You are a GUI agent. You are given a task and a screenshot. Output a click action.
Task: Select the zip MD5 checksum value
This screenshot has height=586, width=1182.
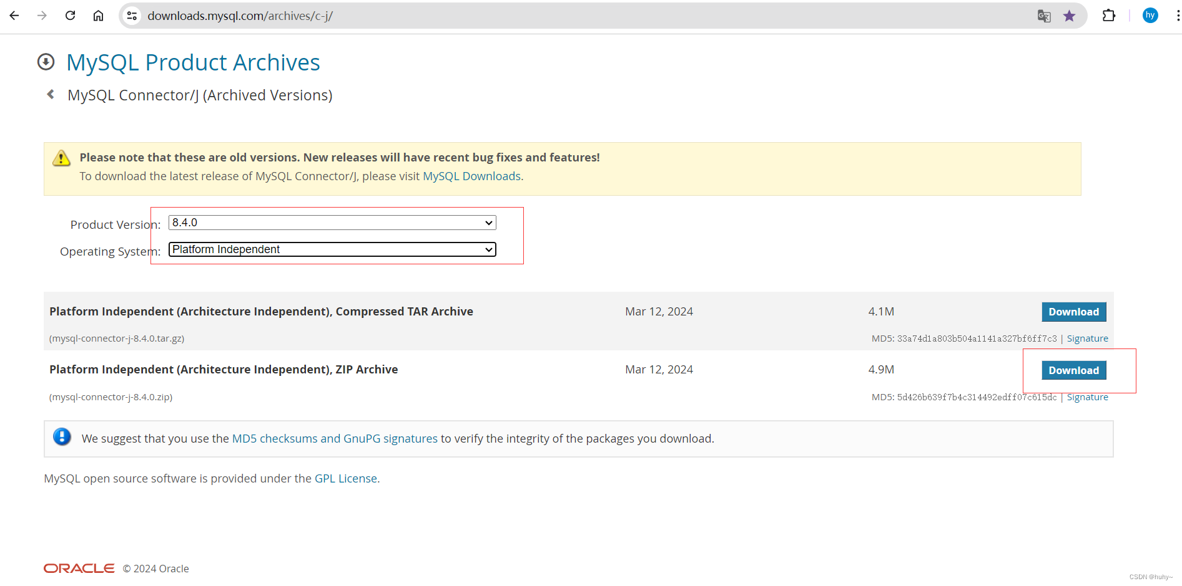pos(977,397)
